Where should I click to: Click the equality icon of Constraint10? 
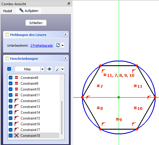(x=16, y=89)
